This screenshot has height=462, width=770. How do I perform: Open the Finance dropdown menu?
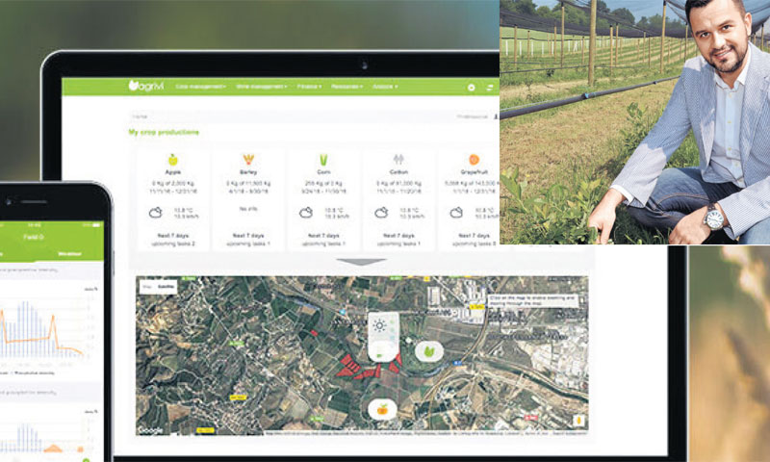point(310,87)
